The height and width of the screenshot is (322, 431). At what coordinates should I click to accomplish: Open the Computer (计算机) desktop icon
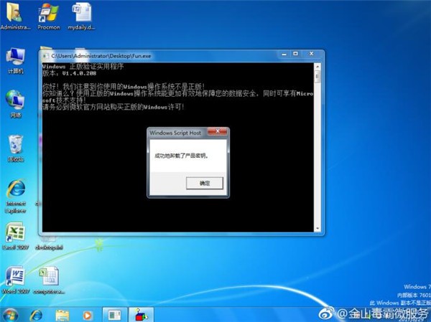click(x=15, y=61)
